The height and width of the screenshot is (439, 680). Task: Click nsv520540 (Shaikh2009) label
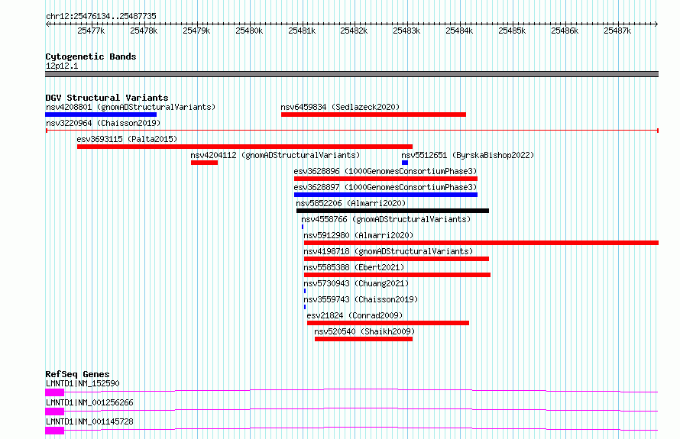click(x=364, y=331)
